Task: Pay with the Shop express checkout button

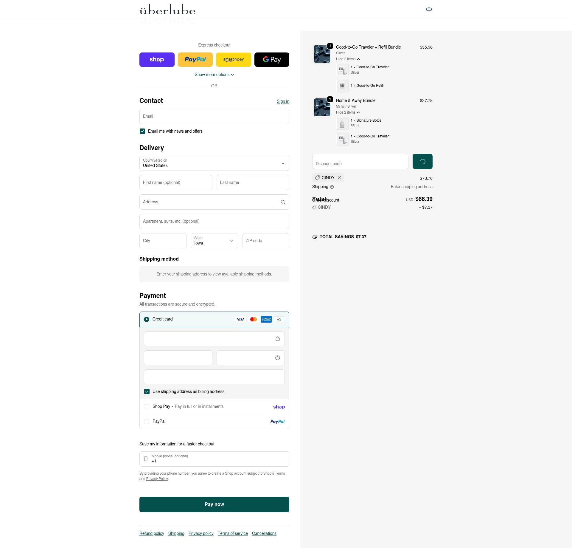Action: (157, 59)
